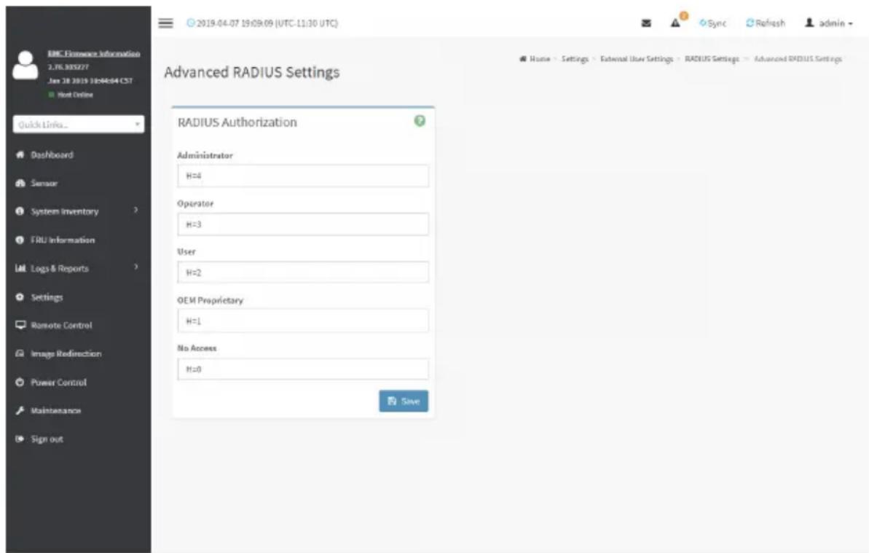Viewport: 869px width, 553px height.
Task: Open System Inventory menu item
Action: [x=64, y=211]
